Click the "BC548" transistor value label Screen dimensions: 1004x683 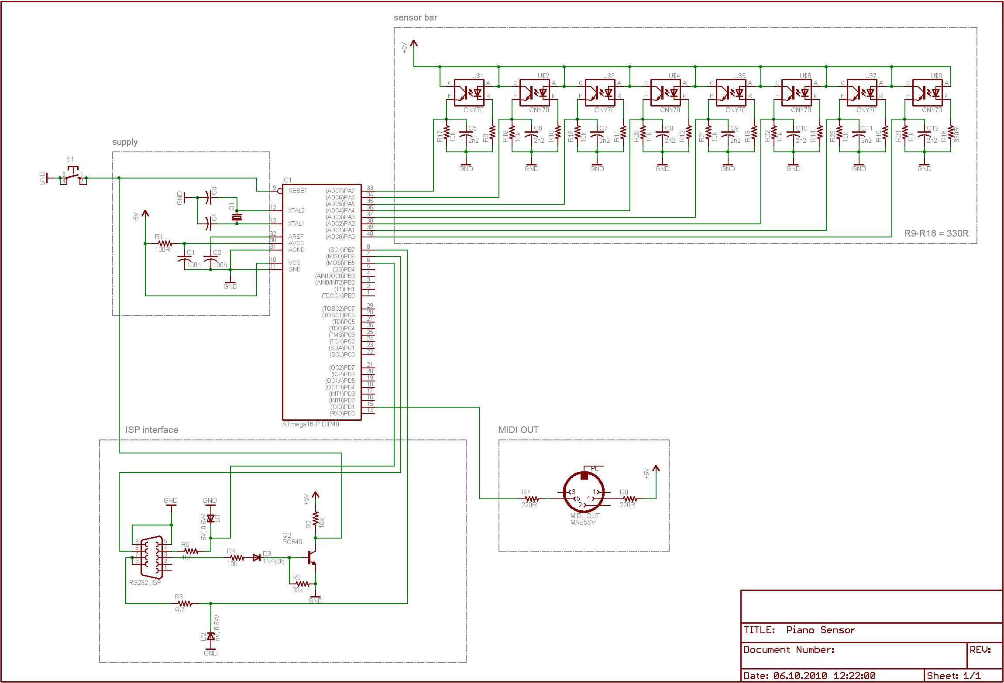click(x=292, y=542)
